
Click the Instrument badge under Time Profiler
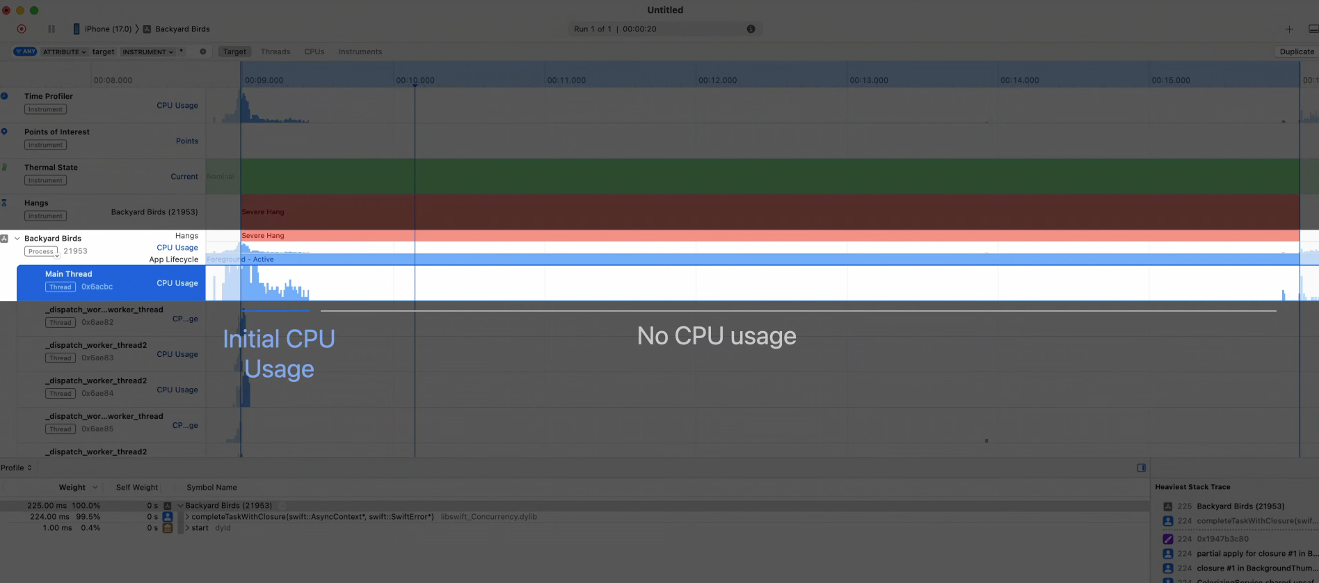click(45, 109)
